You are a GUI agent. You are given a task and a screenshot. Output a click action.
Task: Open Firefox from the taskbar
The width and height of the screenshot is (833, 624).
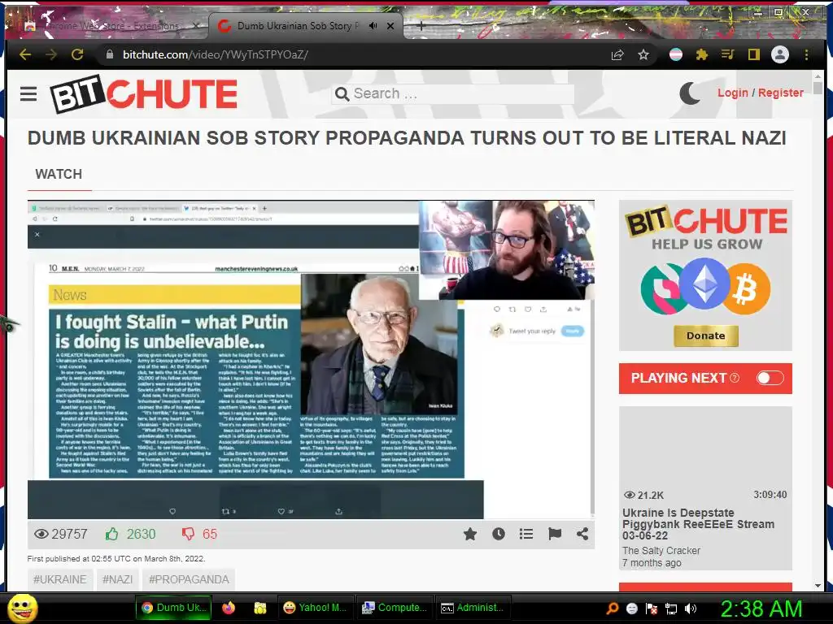(x=229, y=608)
